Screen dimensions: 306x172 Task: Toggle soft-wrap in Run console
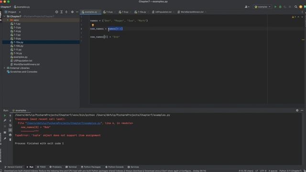click(x=10, y=125)
